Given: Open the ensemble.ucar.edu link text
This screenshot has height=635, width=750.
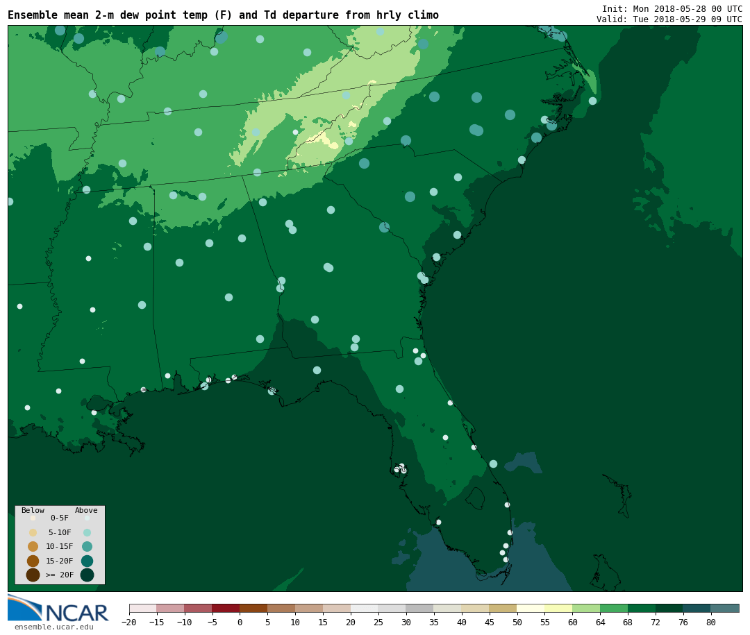Looking at the screenshot, I should (x=54, y=627).
